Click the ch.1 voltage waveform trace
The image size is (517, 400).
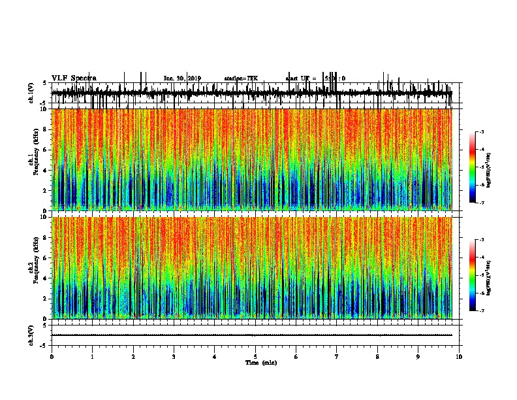[251, 93]
